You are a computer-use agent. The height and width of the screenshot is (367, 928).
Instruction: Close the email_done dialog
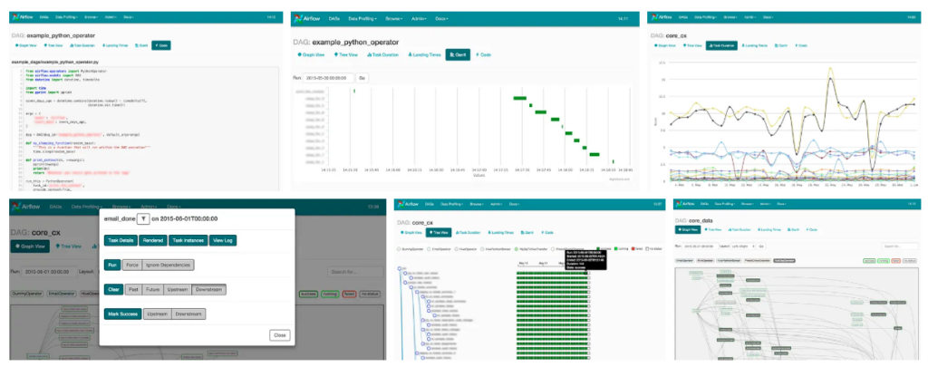(x=280, y=335)
